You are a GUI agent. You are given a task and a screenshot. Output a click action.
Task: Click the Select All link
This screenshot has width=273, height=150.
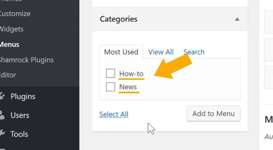[x=114, y=114]
